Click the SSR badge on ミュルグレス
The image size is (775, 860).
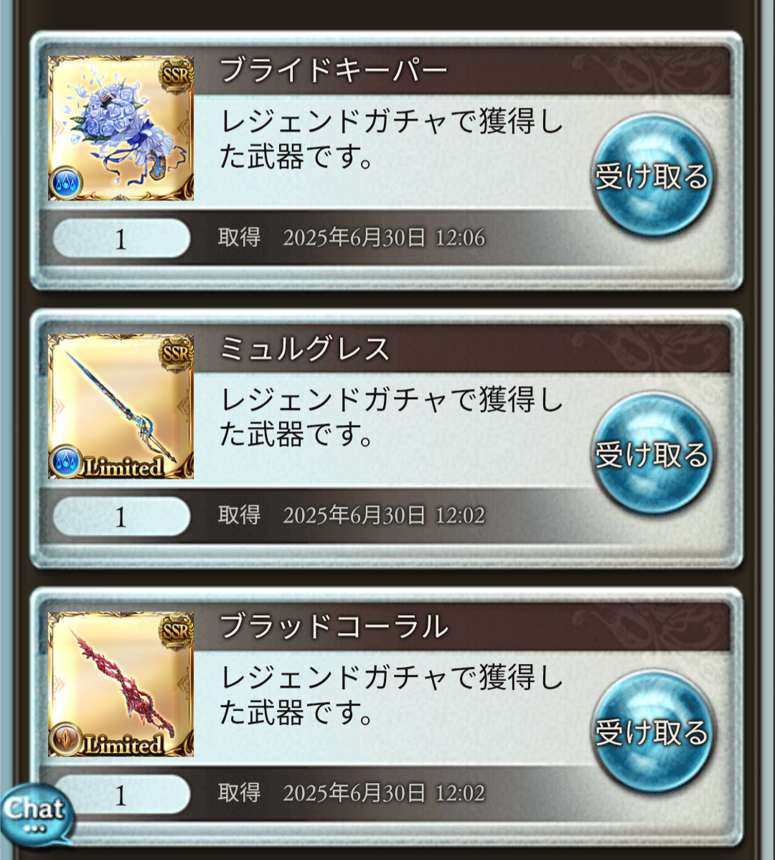176,353
